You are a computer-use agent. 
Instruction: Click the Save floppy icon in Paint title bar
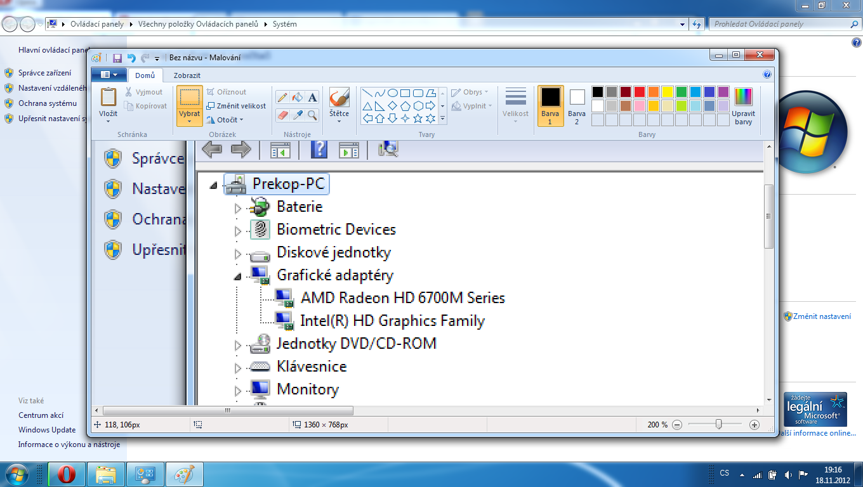pos(117,58)
